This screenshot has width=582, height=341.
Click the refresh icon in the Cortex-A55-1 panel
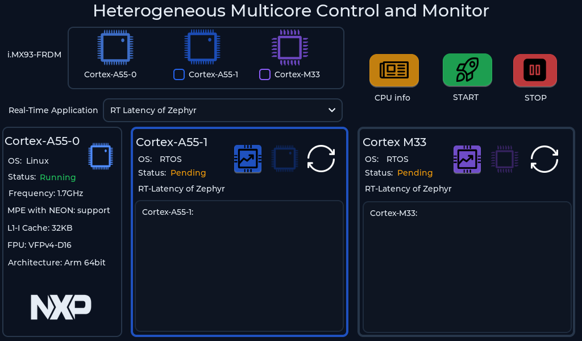pyautogui.click(x=321, y=159)
